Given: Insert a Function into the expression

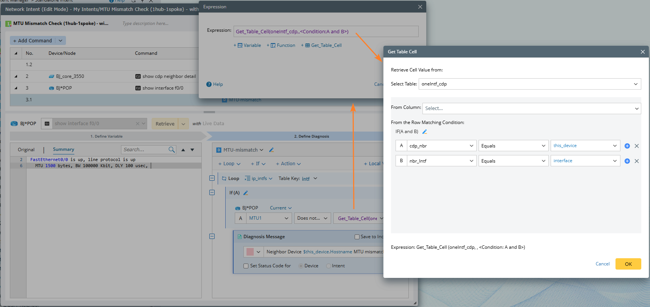Looking at the screenshot, I should point(281,45).
